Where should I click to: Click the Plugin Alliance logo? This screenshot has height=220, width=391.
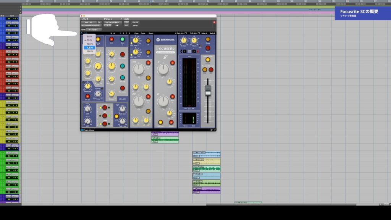[x=87, y=130]
